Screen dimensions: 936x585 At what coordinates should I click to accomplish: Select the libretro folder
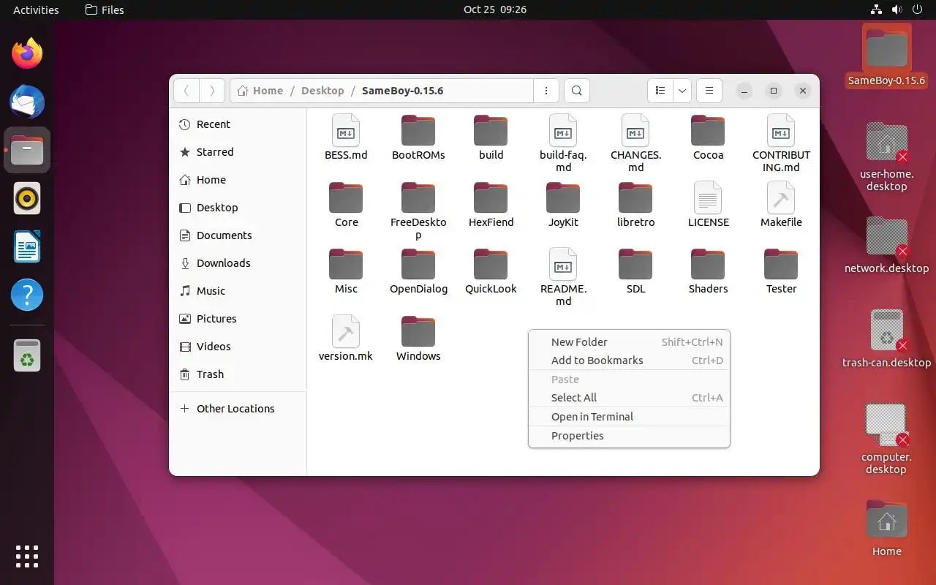635,205
